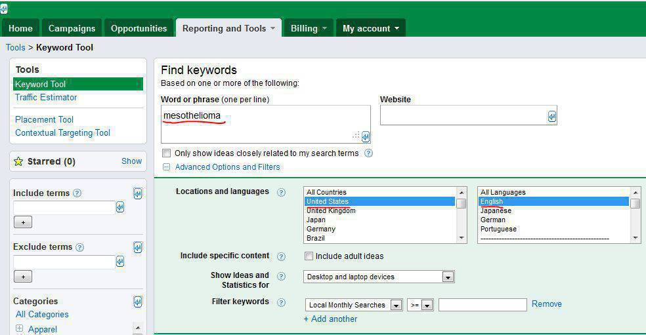Open the My account tab menu
Image resolution: width=646 pixels, height=335 pixels.
(x=371, y=28)
